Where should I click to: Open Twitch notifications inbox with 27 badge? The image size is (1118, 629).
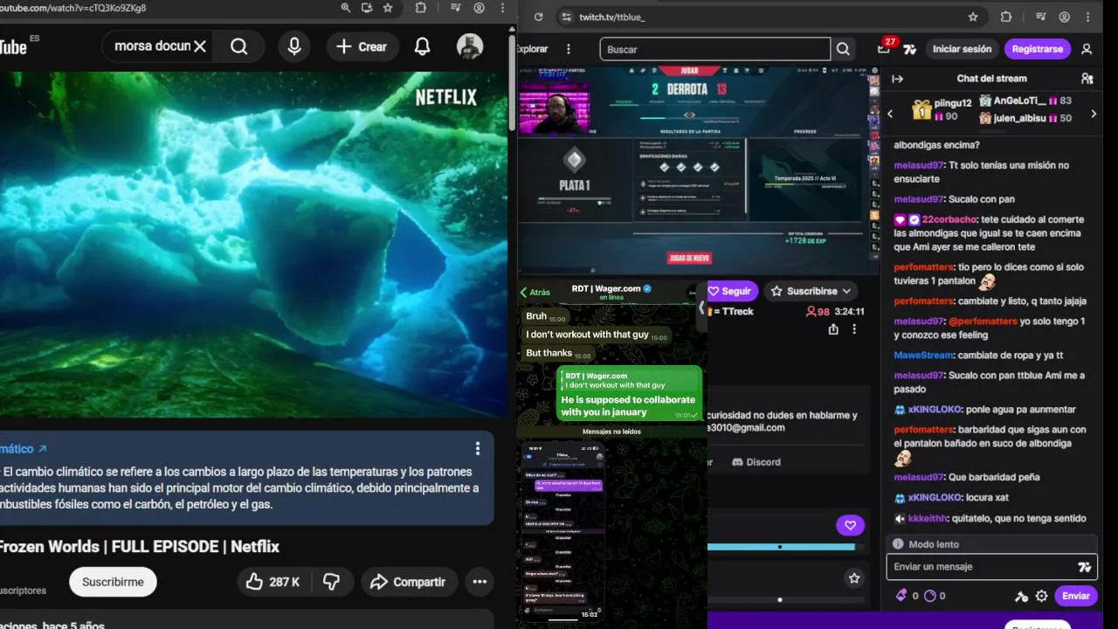pyautogui.click(x=884, y=48)
